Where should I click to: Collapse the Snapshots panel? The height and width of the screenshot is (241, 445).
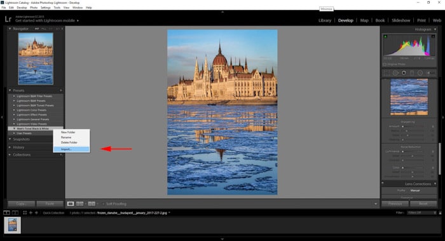[x=10, y=139]
